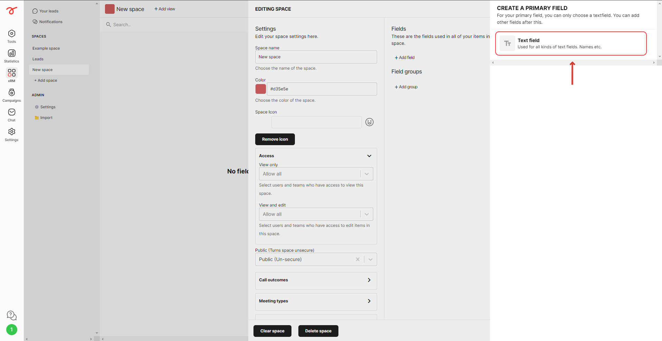
Task: Click Clear space button
Action: tap(272, 331)
